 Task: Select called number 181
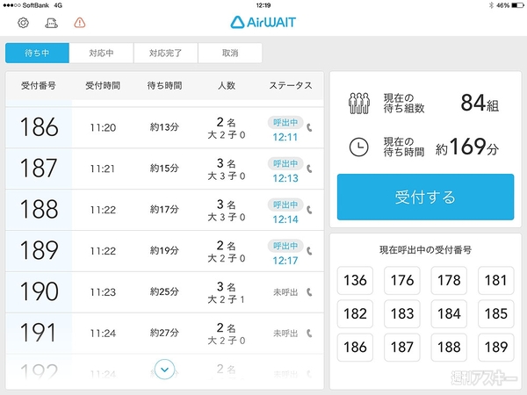click(x=496, y=281)
